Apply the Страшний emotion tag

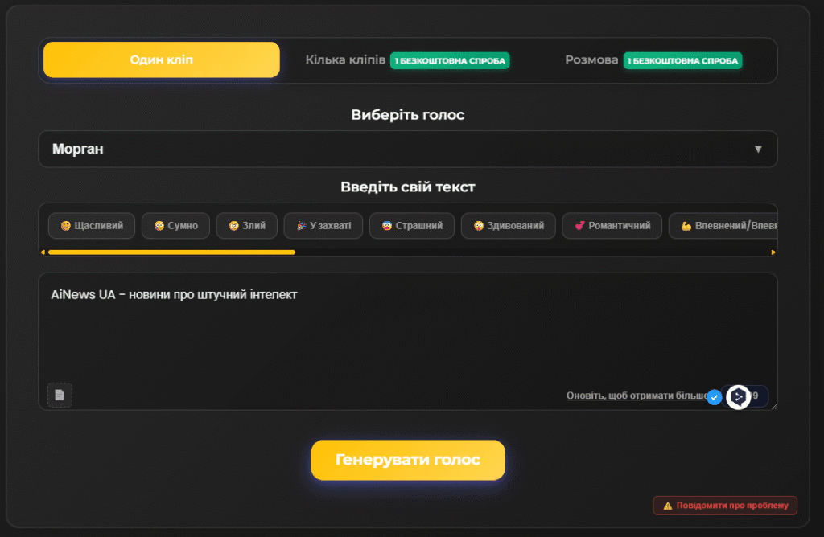(412, 226)
